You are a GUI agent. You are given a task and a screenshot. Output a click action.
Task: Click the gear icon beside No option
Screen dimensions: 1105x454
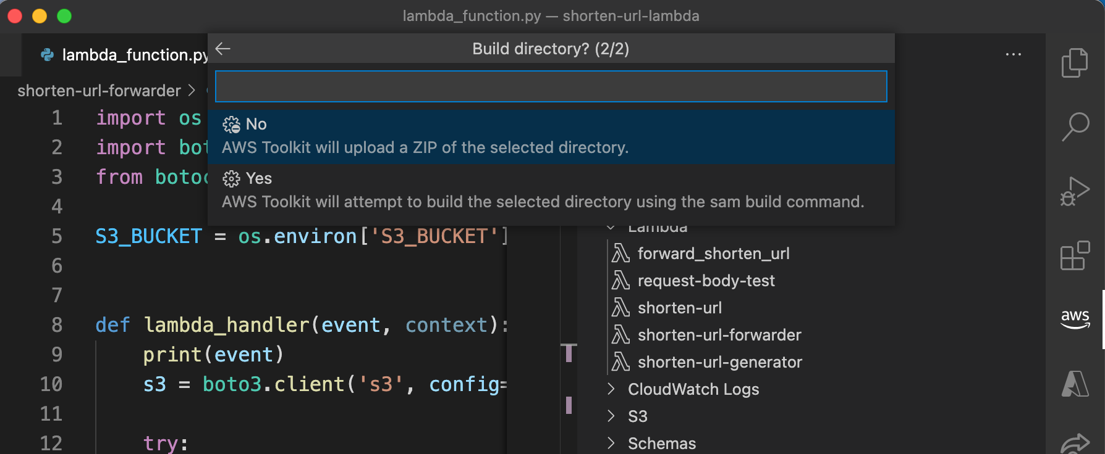pyautogui.click(x=231, y=125)
